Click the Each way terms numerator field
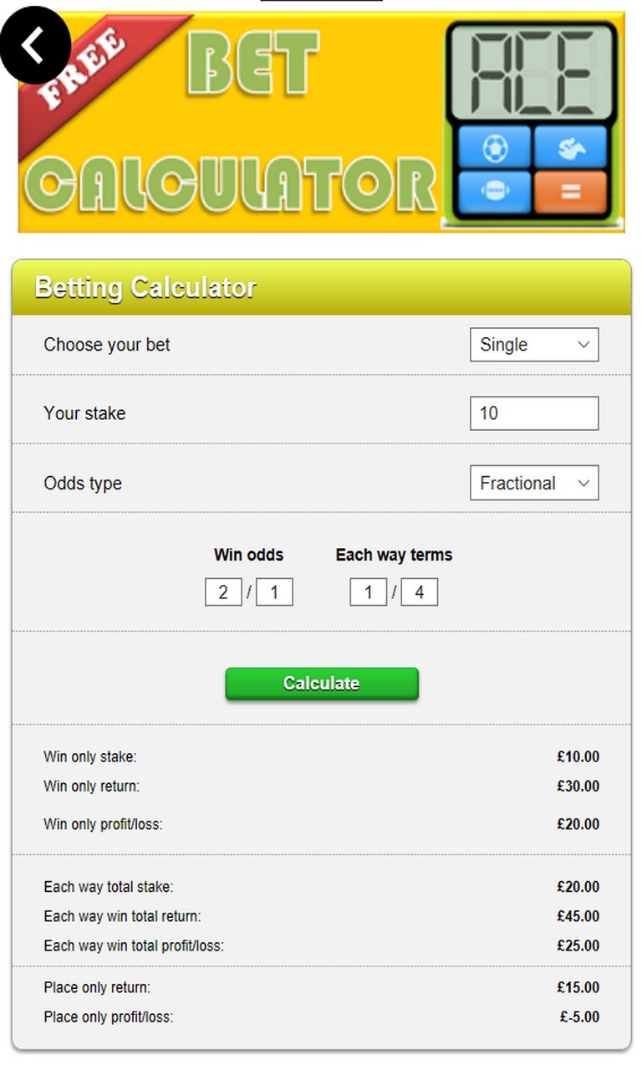Screen dimensions: 642x1071 coord(369,593)
